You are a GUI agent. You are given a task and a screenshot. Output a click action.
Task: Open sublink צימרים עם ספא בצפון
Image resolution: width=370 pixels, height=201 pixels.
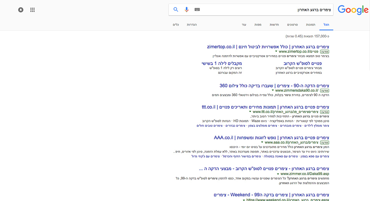pyautogui.click(x=315, y=156)
